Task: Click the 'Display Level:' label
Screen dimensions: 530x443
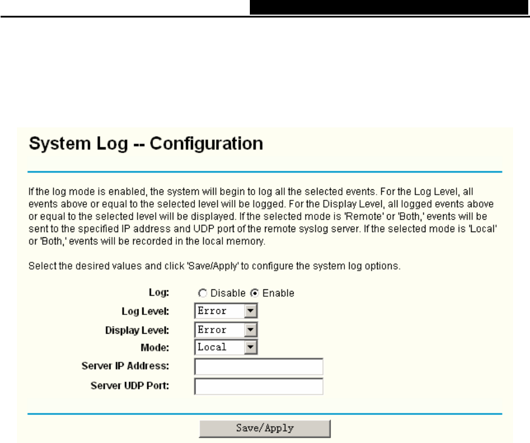Action: 137,330
